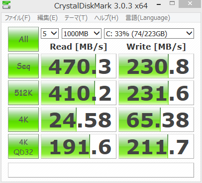Start the 512K benchmark test
This screenshot has width=202, height=183.
pos(23,93)
